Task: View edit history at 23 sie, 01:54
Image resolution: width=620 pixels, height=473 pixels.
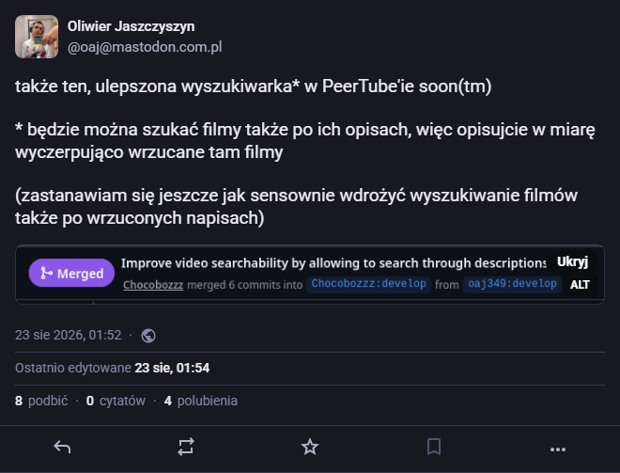Action: pos(172,368)
